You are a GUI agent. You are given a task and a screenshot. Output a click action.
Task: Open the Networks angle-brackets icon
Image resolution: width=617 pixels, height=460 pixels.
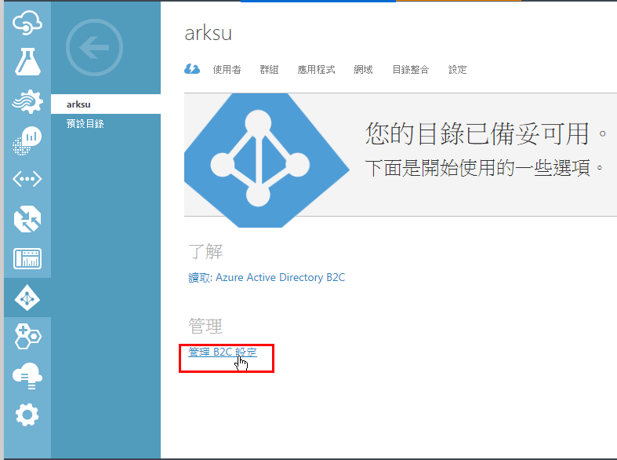(x=27, y=179)
